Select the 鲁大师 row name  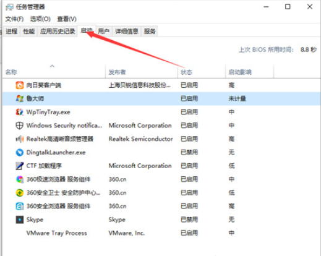click(x=35, y=98)
